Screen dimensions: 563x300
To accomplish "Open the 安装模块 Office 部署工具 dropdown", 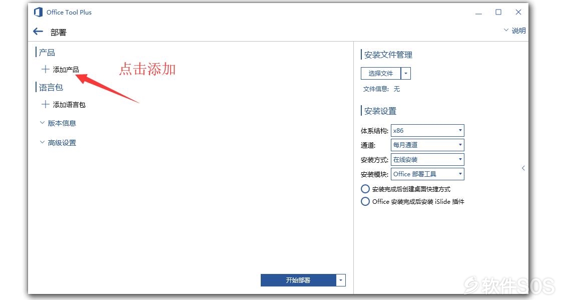I will (x=427, y=174).
